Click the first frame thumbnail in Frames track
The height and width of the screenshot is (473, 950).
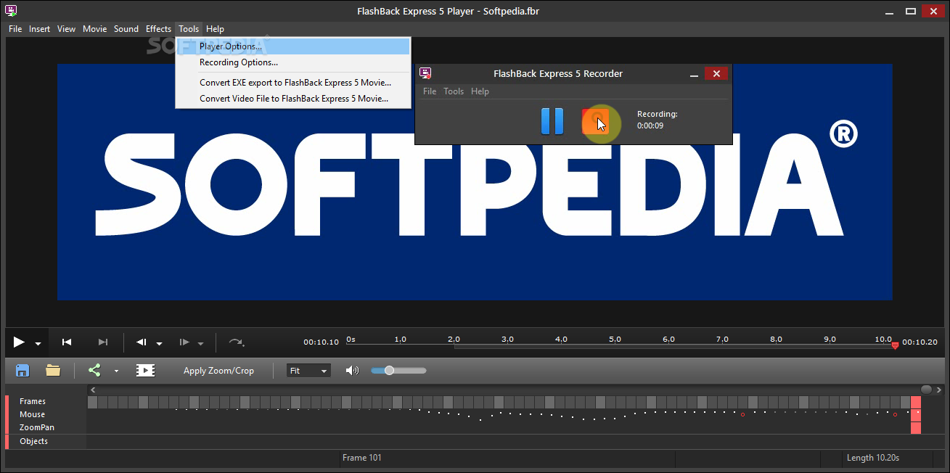(x=92, y=402)
